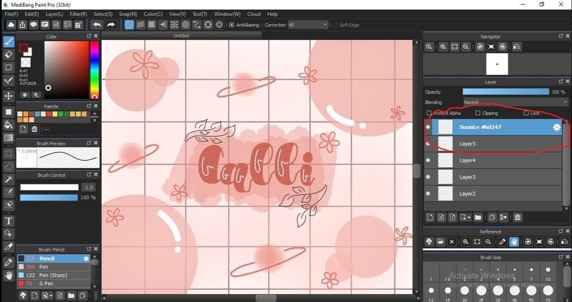
Task: Click the palette list down arrow
Action: (94, 120)
